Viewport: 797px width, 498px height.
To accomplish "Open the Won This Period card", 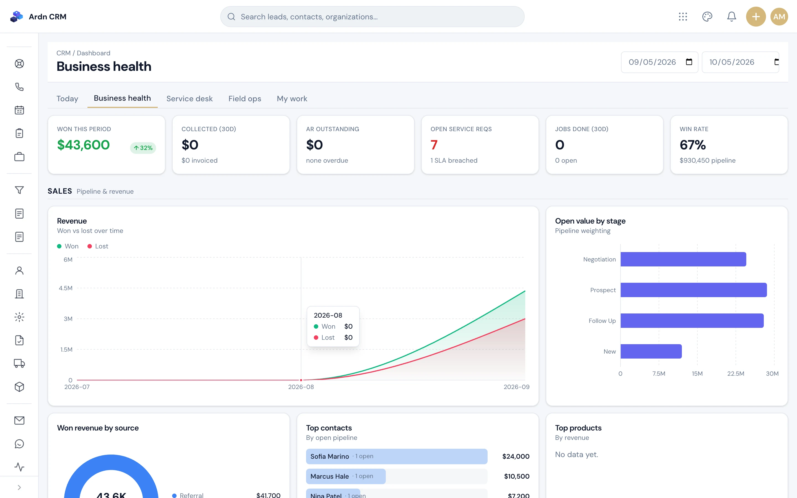I will tap(106, 145).
